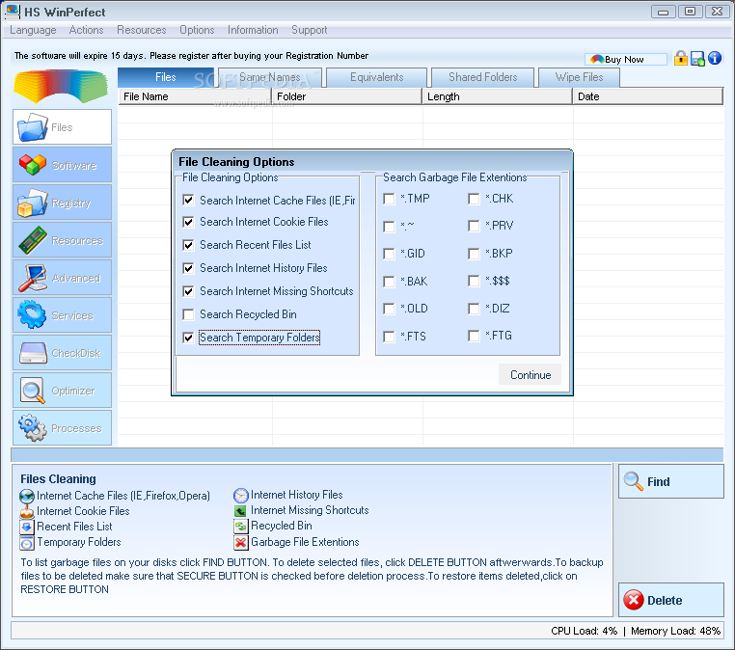The image size is (735, 650).
Task: Open the Support menu
Action: [310, 30]
